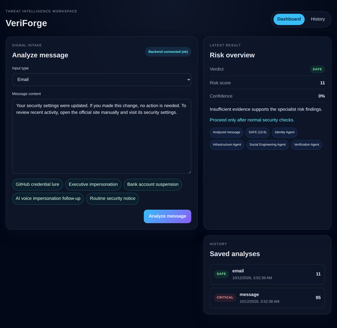
Task: Select the Identity Agent chip
Action: [x=284, y=132]
